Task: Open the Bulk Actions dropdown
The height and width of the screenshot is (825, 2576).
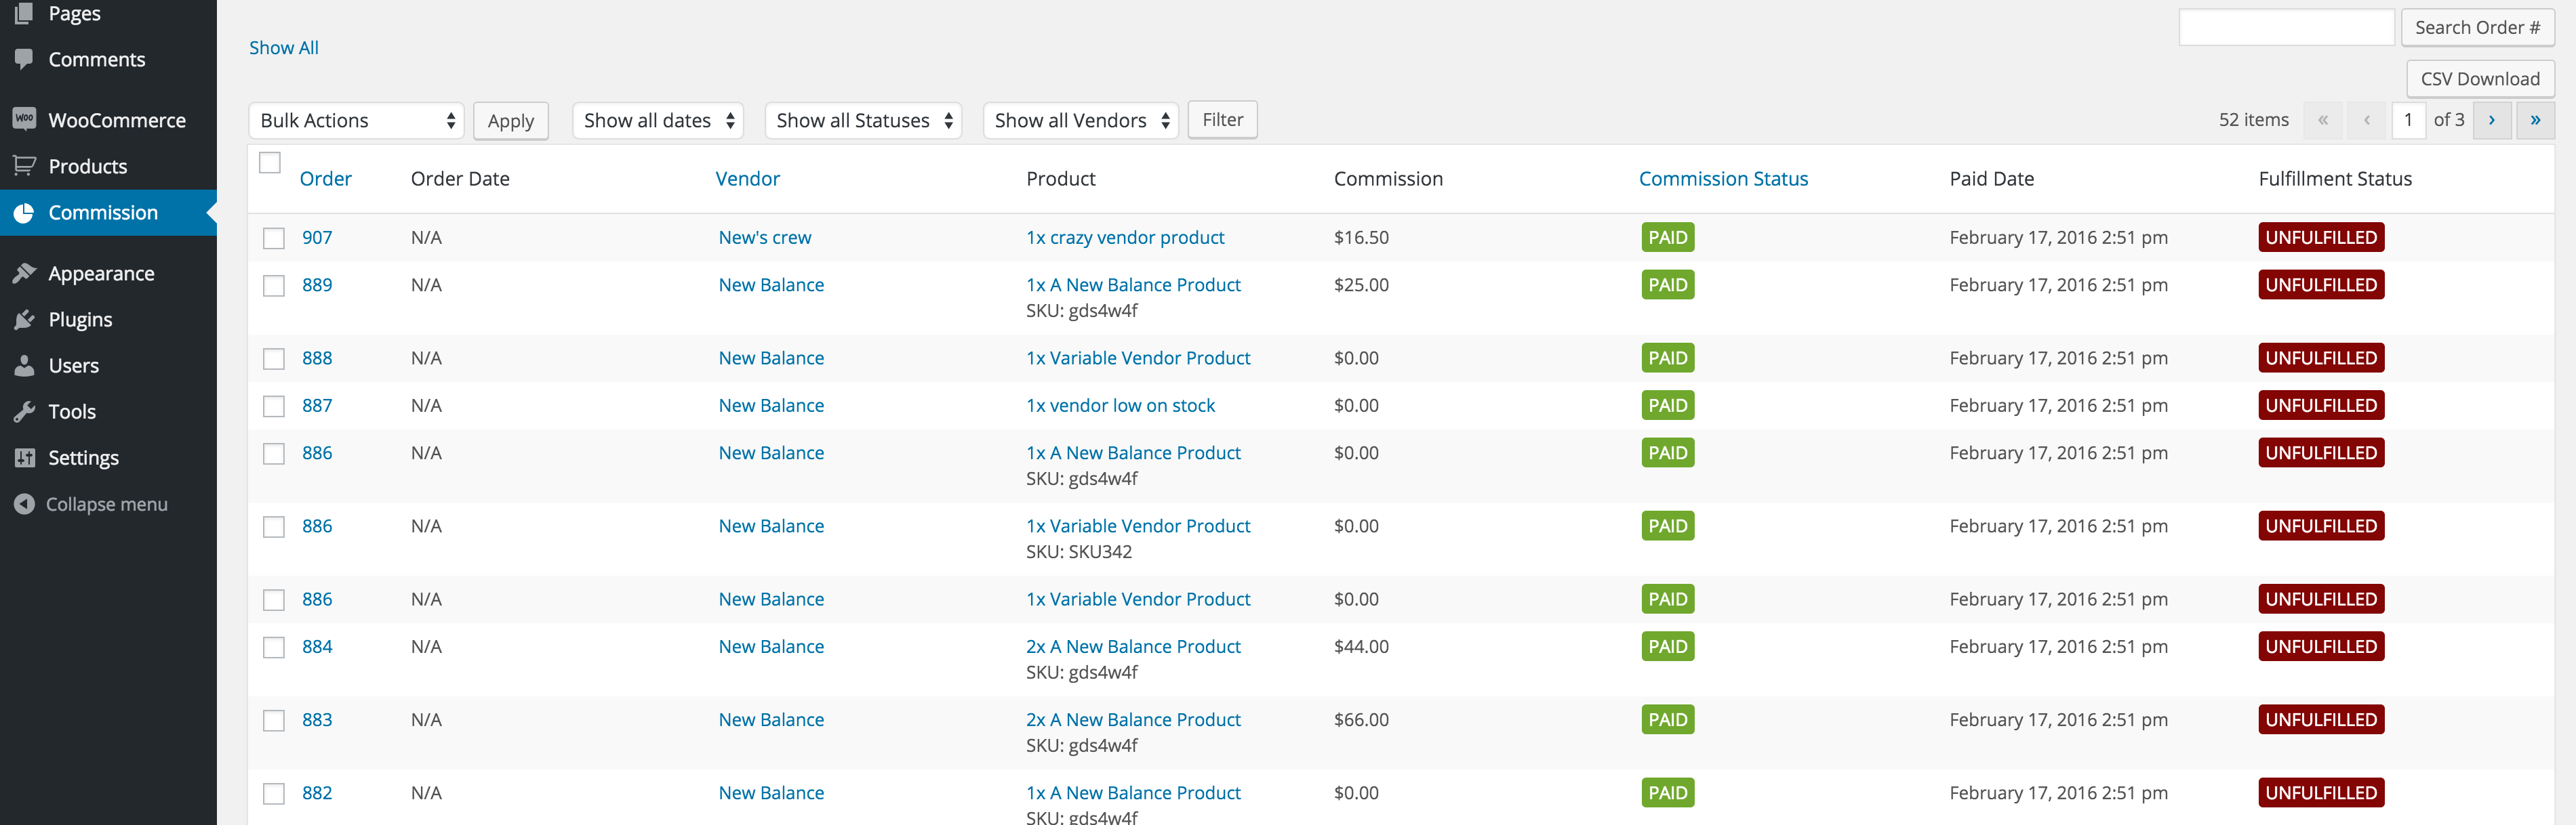Action: tap(356, 121)
